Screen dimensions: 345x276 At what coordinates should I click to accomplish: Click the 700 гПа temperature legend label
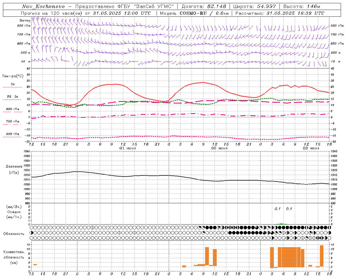coord(13,122)
